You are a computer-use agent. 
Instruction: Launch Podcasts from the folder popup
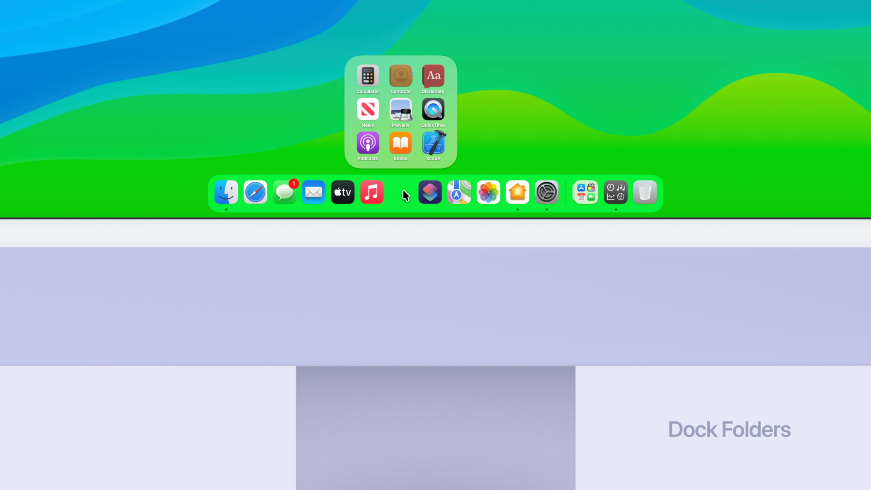click(x=367, y=143)
